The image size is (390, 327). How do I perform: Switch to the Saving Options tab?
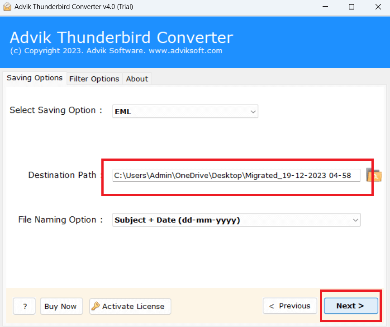point(34,78)
